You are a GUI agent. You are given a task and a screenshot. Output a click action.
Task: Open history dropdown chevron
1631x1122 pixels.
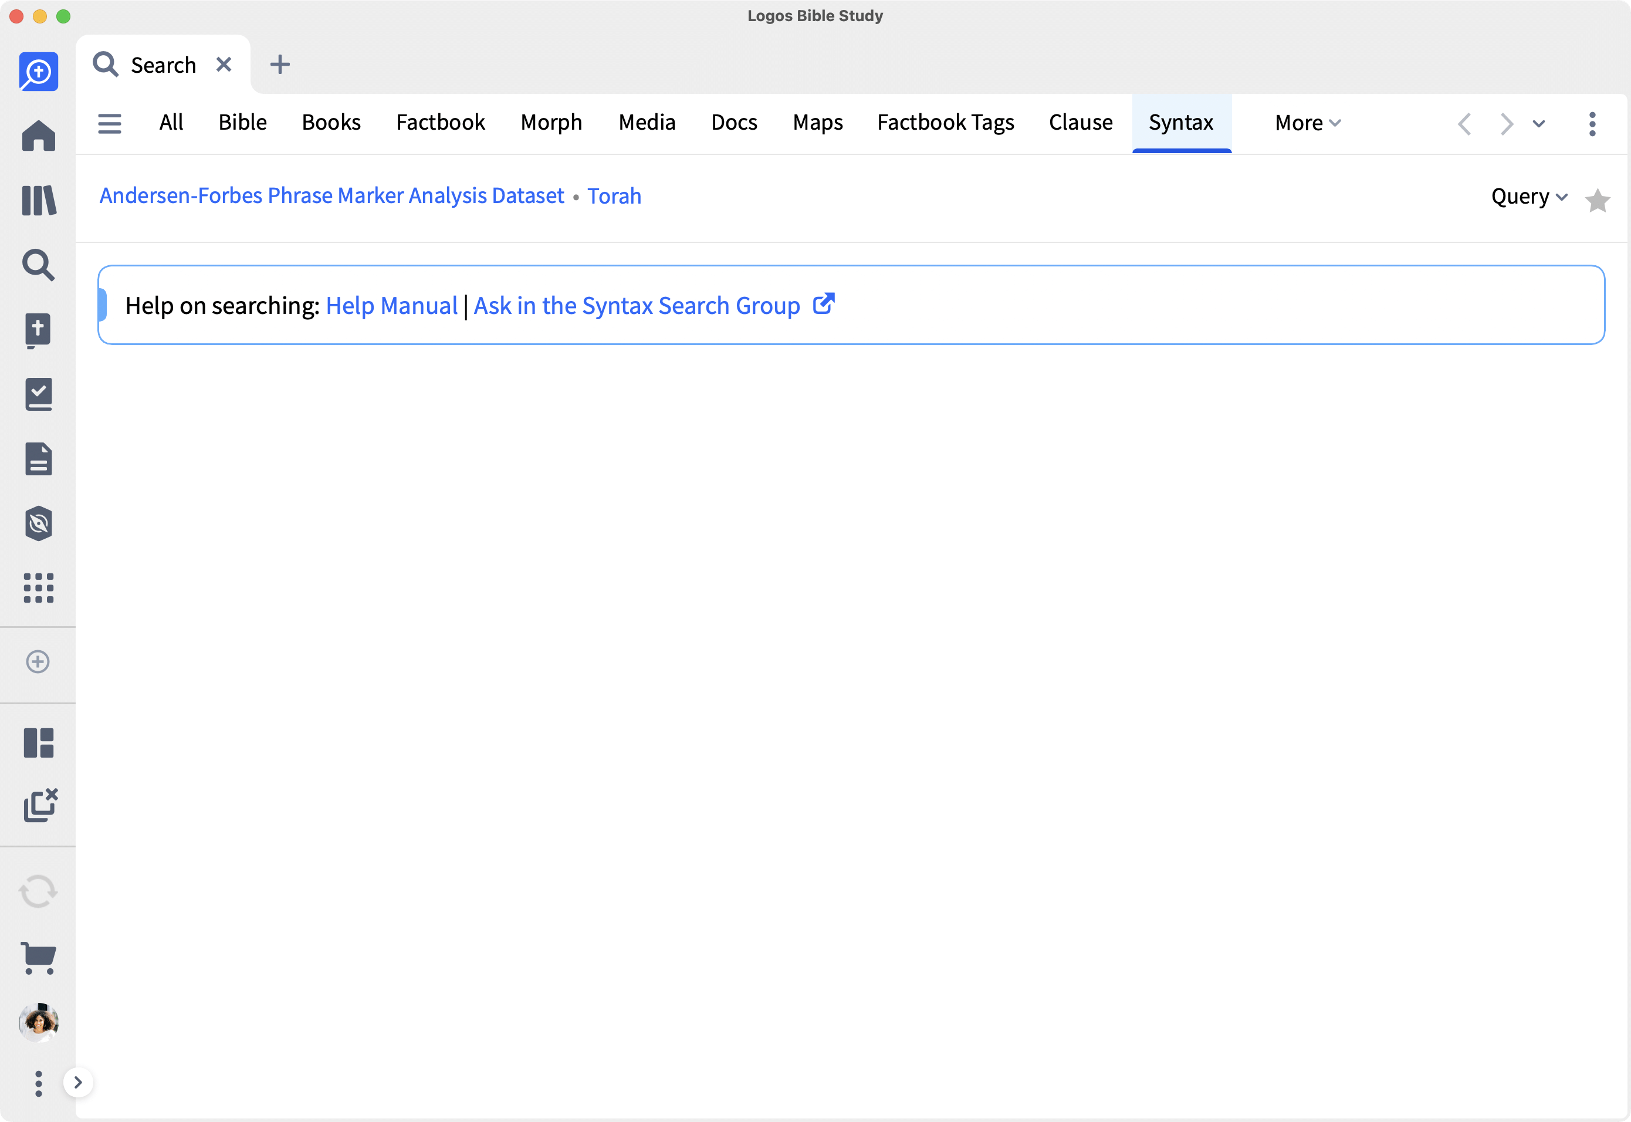[x=1538, y=124]
